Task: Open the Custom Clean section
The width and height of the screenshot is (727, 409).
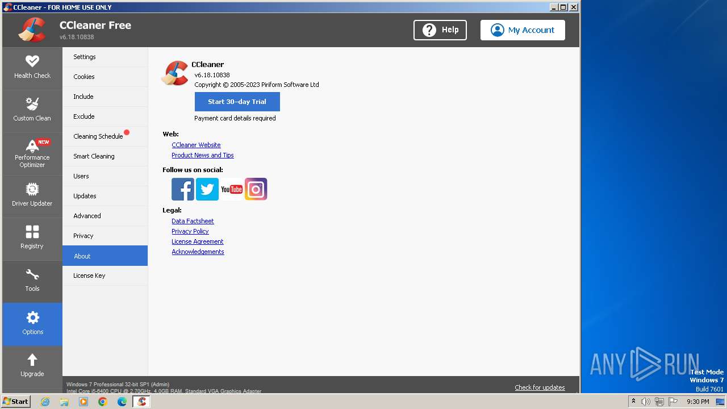Action: [32, 111]
